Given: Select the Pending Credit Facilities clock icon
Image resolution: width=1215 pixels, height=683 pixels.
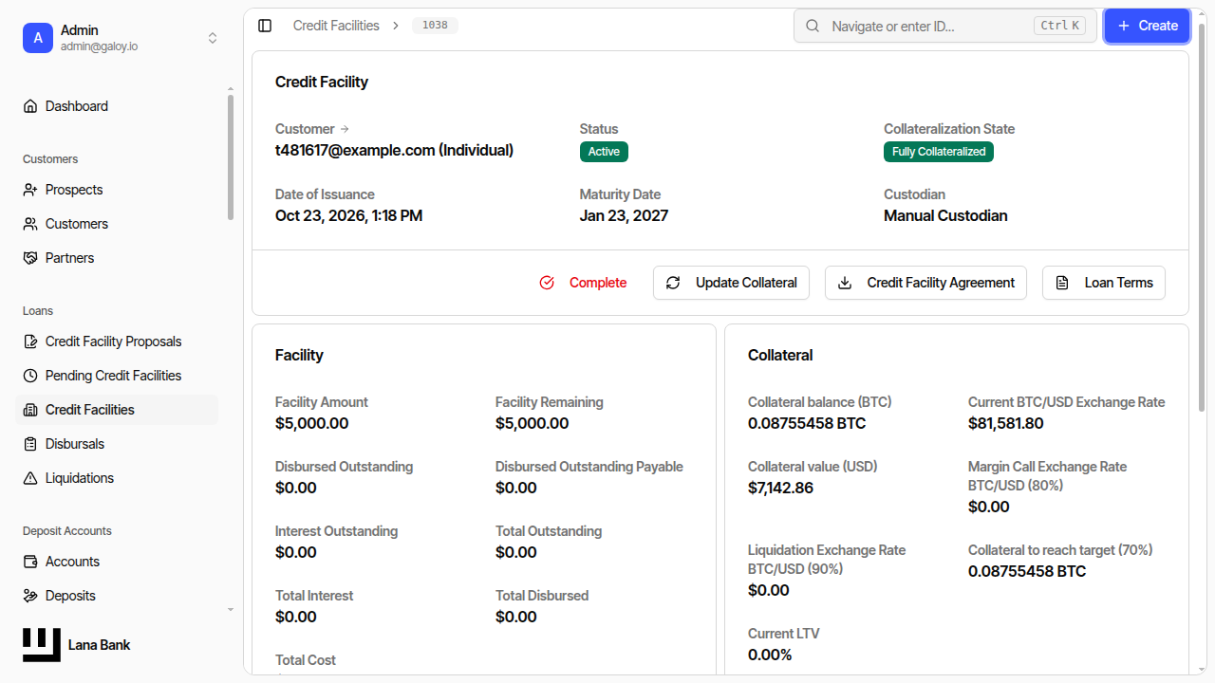Looking at the screenshot, I should [x=30, y=376].
